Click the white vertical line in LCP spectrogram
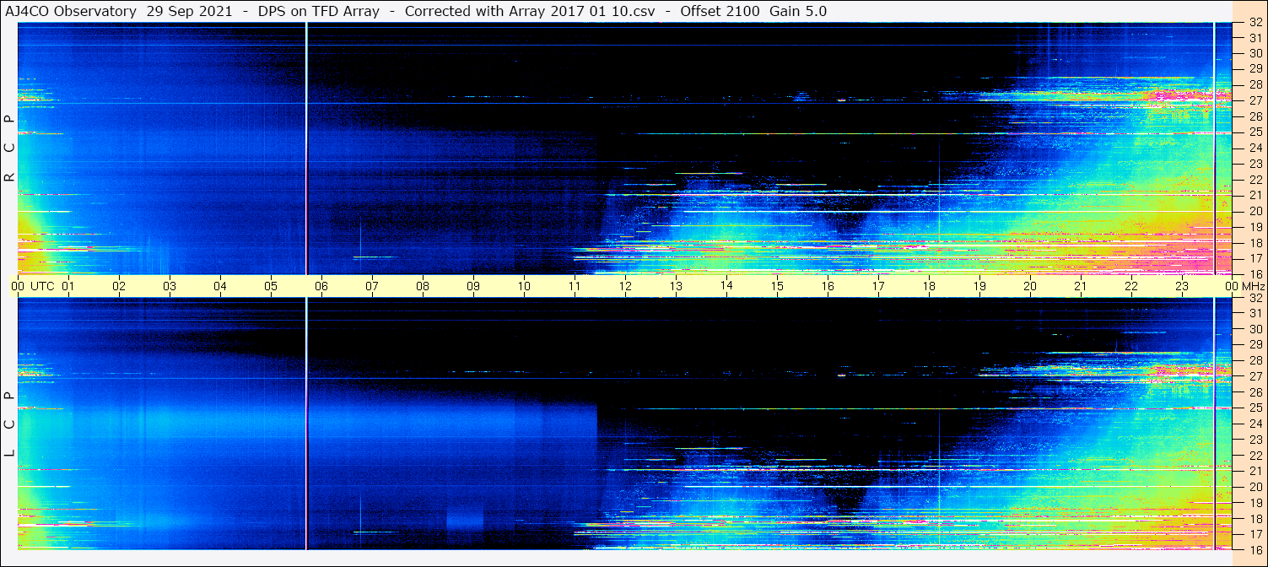1268x567 pixels. (x=306, y=424)
